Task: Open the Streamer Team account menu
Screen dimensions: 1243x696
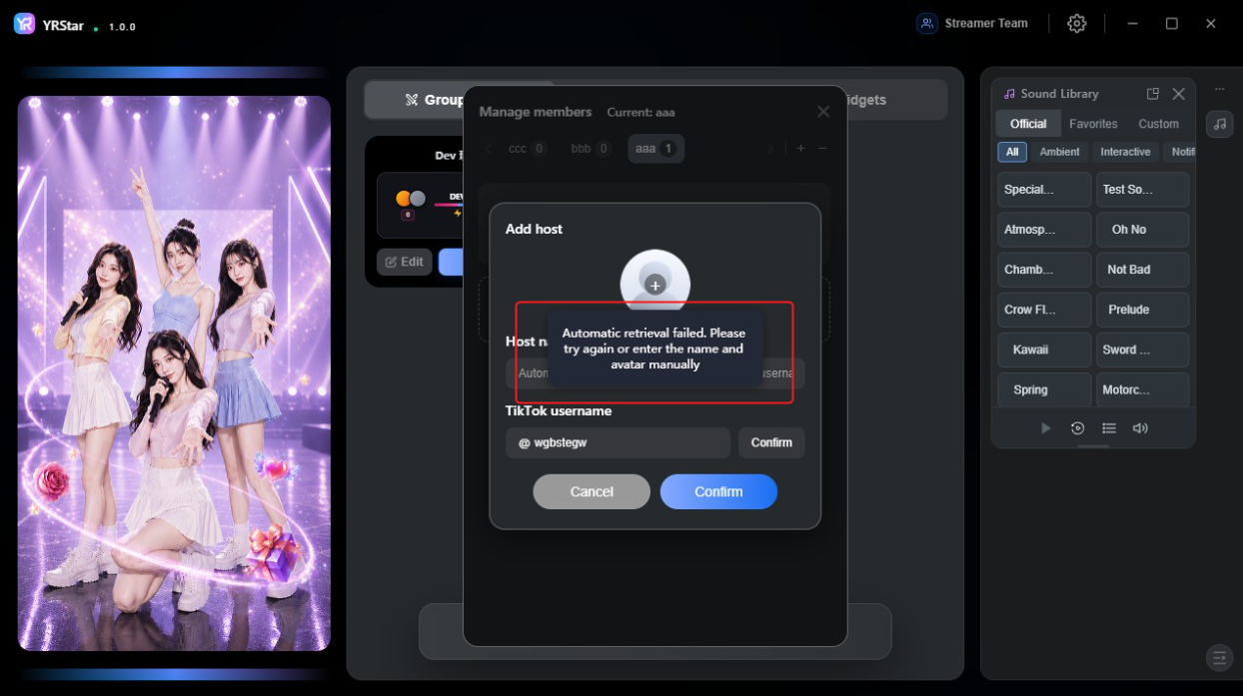Action: click(972, 23)
